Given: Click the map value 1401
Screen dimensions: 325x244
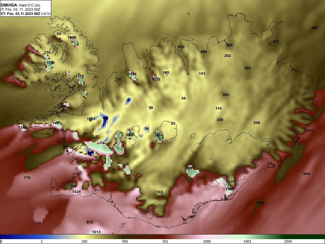Looking at the screenshot, I should pos(56,123).
